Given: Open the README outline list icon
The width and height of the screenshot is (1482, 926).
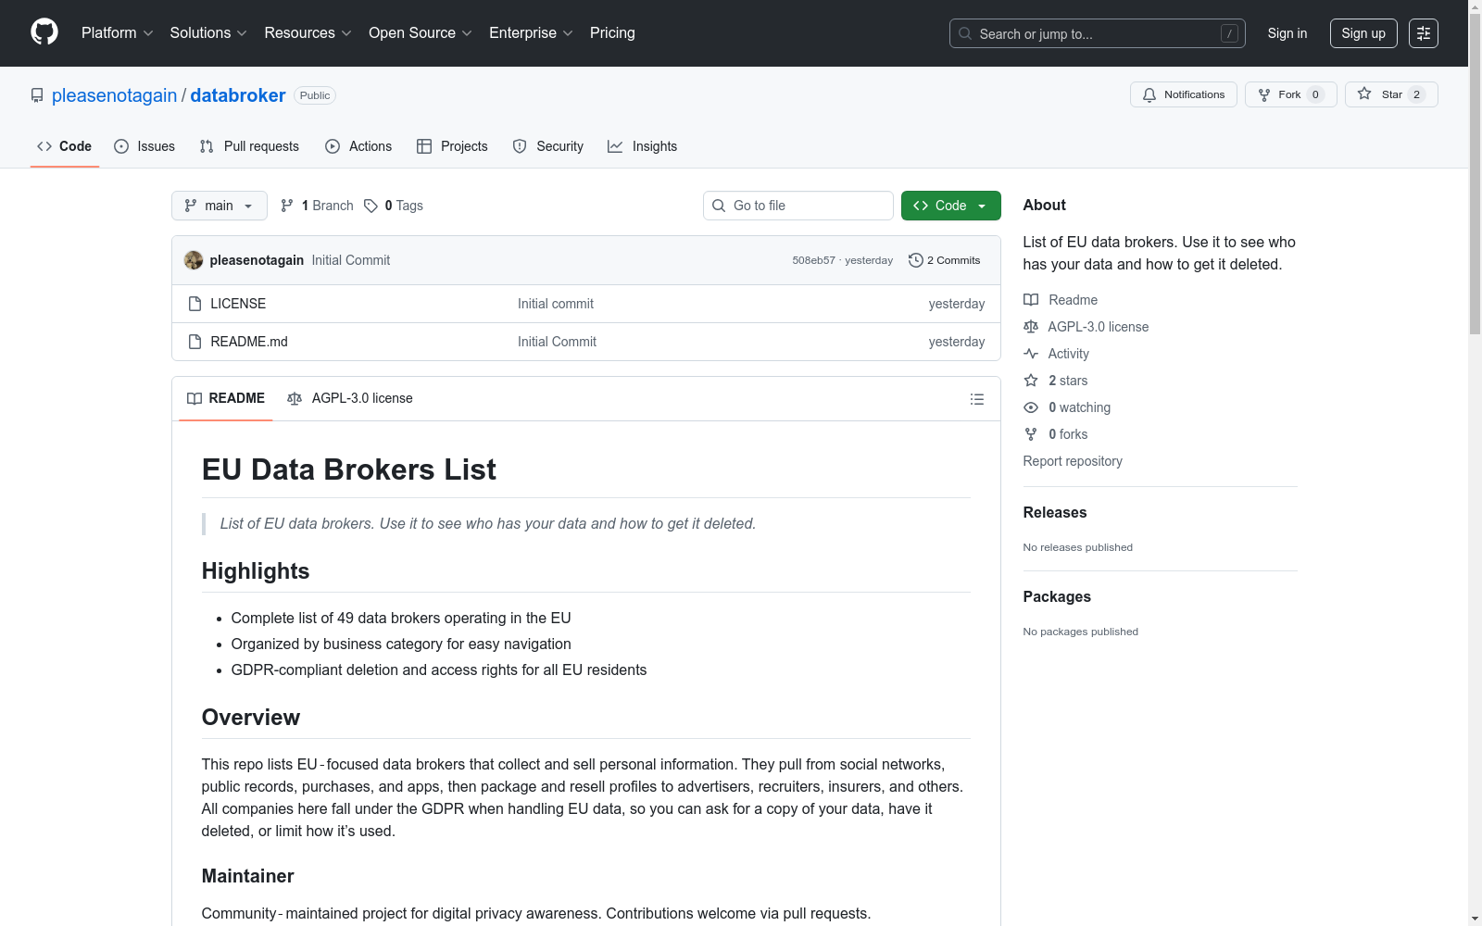Looking at the screenshot, I should tap(977, 399).
